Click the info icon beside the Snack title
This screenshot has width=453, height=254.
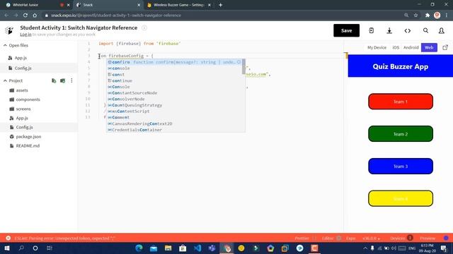click(x=144, y=28)
